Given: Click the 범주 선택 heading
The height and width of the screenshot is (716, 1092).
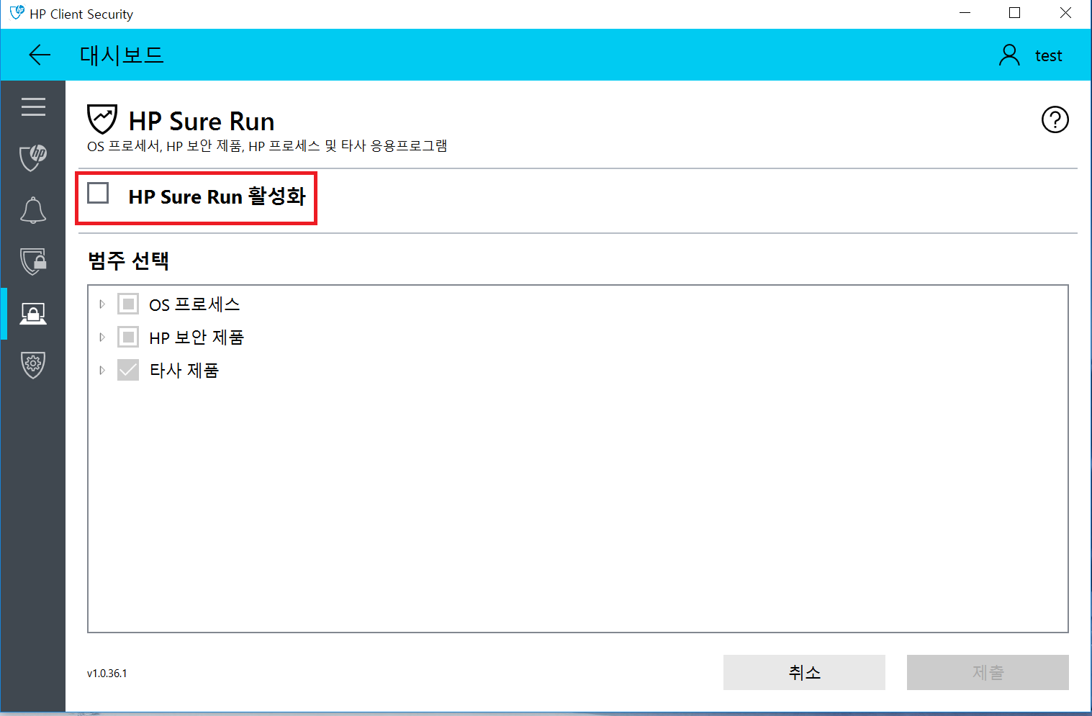Looking at the screenshot, I should (x=128, y=260).
